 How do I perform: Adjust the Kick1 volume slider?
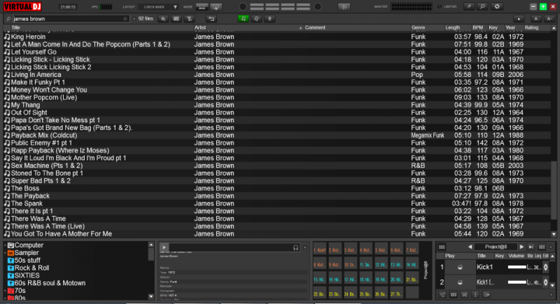[x=517, y=267]
